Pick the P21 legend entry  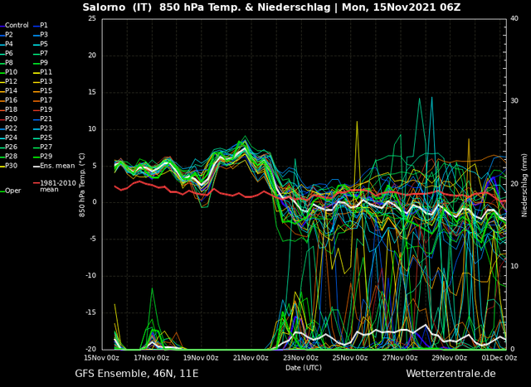click(42, 119)
